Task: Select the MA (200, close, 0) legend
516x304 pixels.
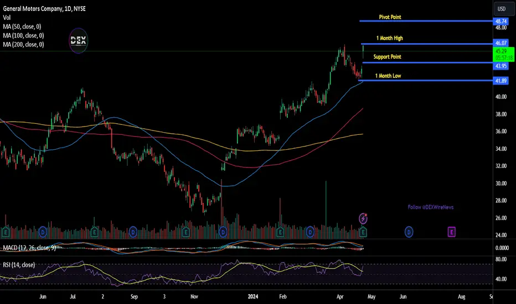Action: click(x=23, y=44)
